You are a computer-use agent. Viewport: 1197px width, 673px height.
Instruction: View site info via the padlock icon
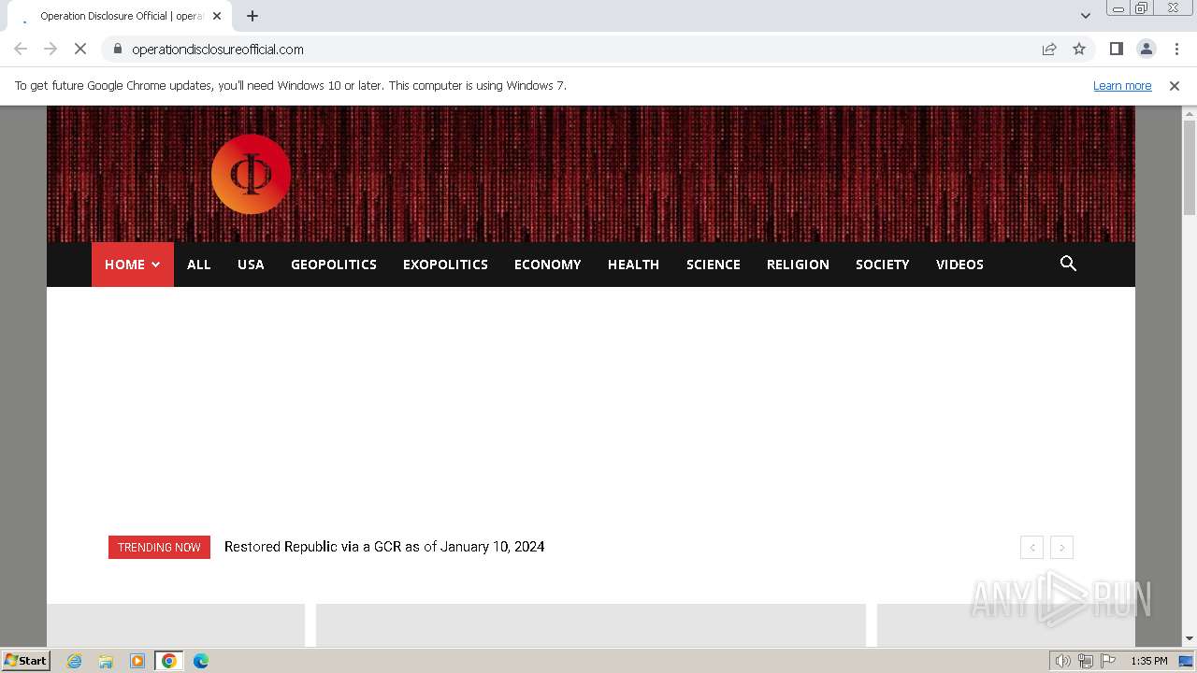coord(117,50)
